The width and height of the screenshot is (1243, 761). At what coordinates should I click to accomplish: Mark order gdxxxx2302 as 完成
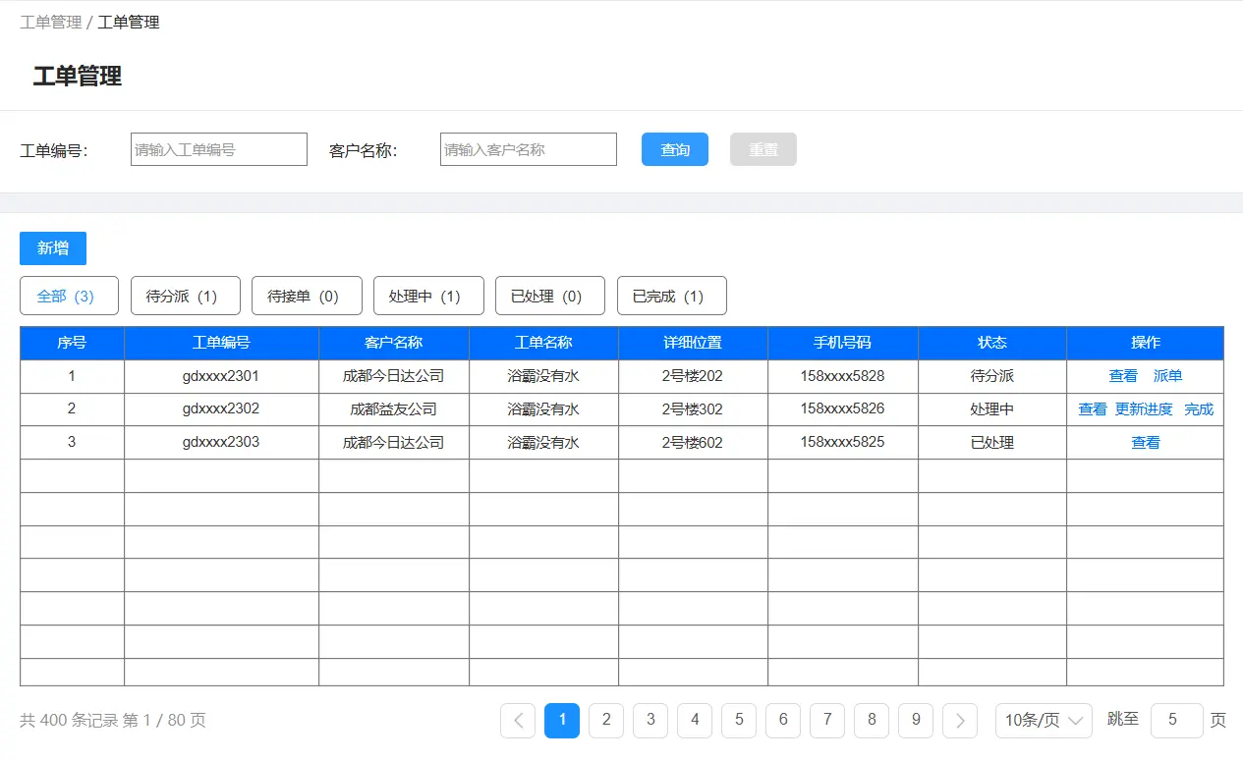pyautogui.click(x=1199, y=409)
